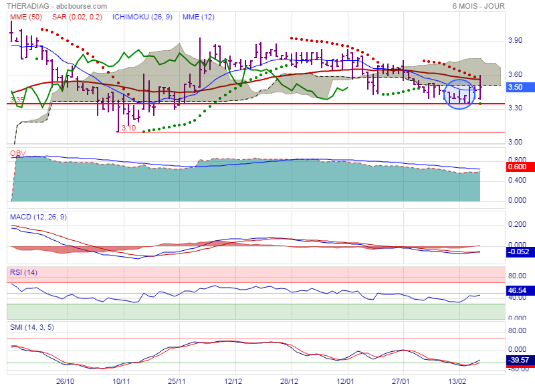Click the 13/02 date label

[457, 381]
